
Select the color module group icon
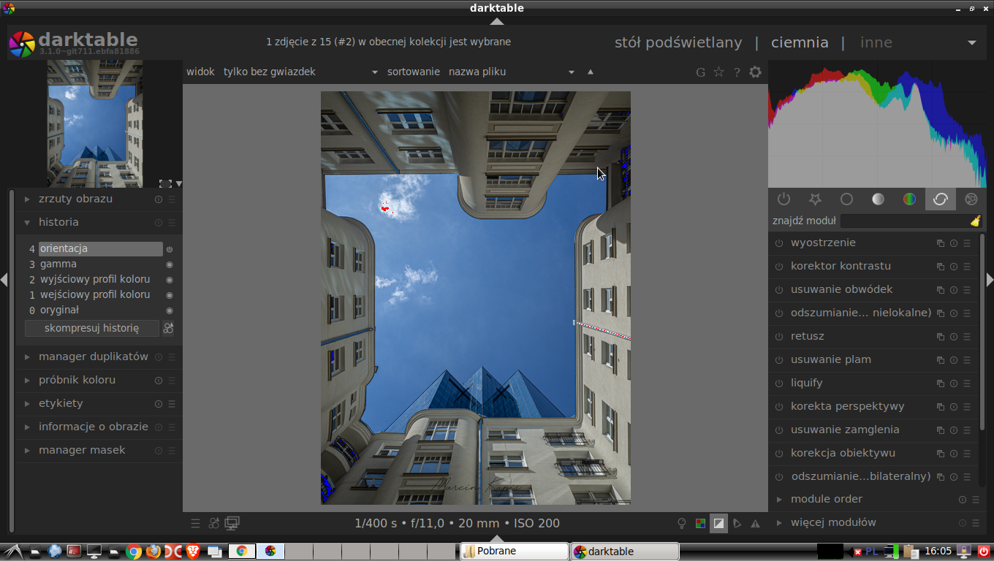click(909, 199)
